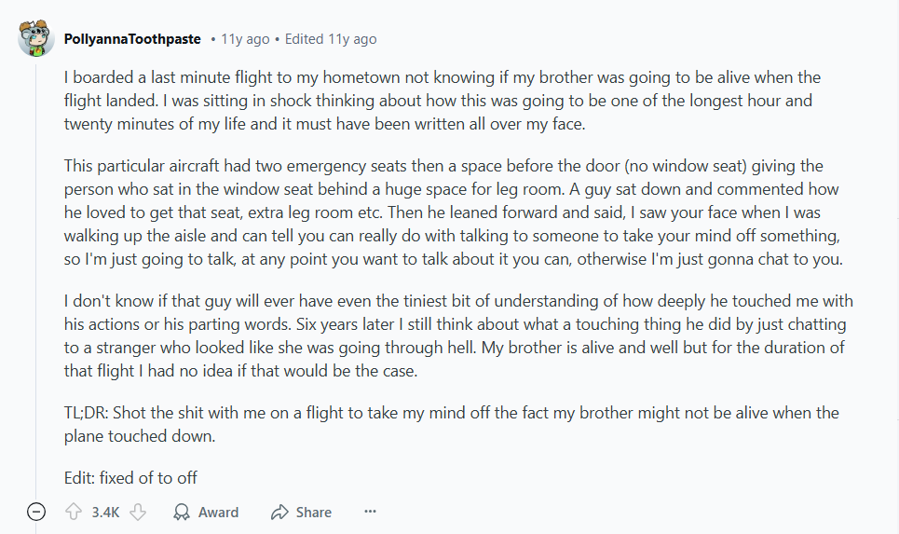
Task: Click the 3.4K vote count
Action: coord(105,512)
